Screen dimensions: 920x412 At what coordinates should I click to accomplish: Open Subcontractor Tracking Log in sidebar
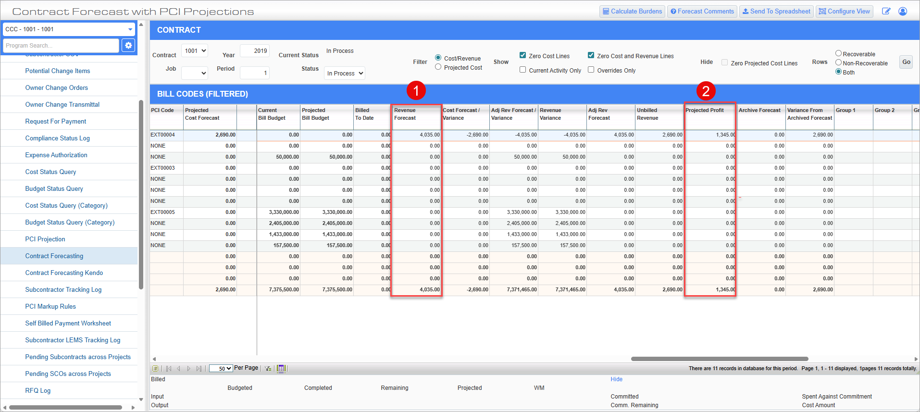tap(63, 289)
